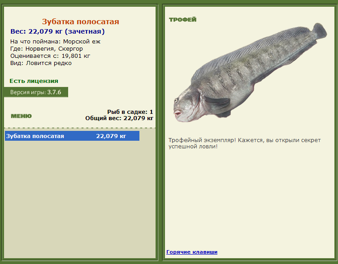Image resolution: width=338 pixels, height=264 pixels.
Task: Click the Версия игры 3.7.6 badge
Action: pyautogui.click(x=36, y=92)
